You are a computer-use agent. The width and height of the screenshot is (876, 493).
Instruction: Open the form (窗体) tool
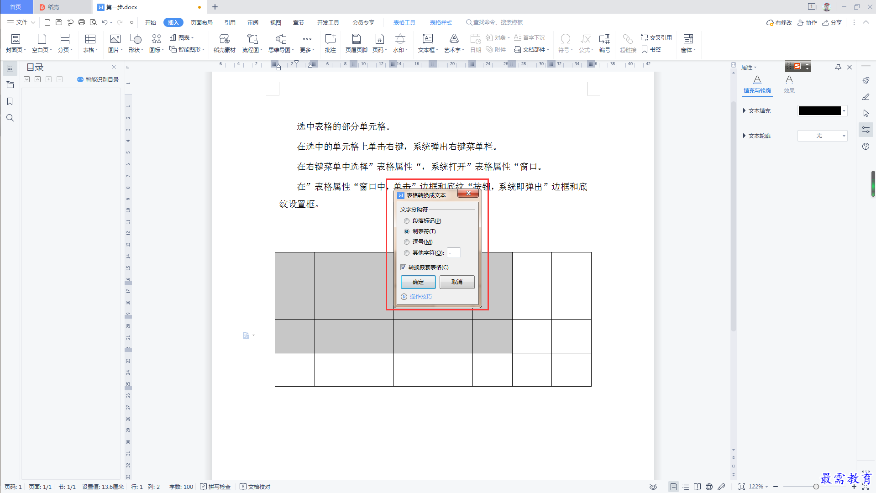[x=688, y=43]
